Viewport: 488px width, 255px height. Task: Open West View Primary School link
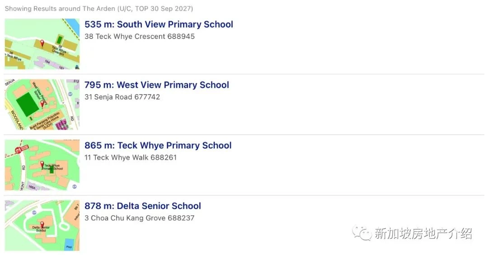click(157, 85)
